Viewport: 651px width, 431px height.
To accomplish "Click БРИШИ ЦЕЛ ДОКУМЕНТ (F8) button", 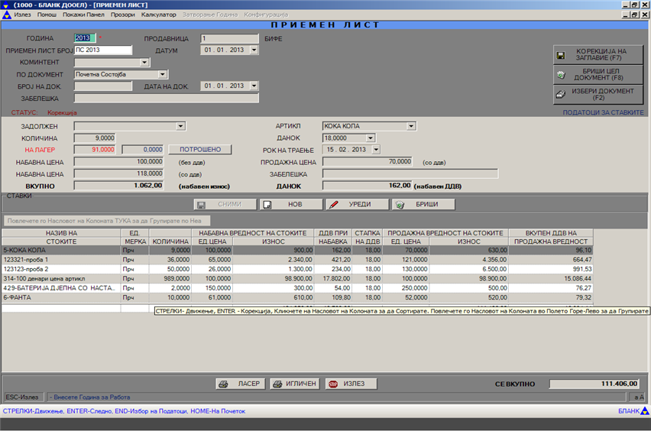I will pyautogui.click(x=598, y=74).
